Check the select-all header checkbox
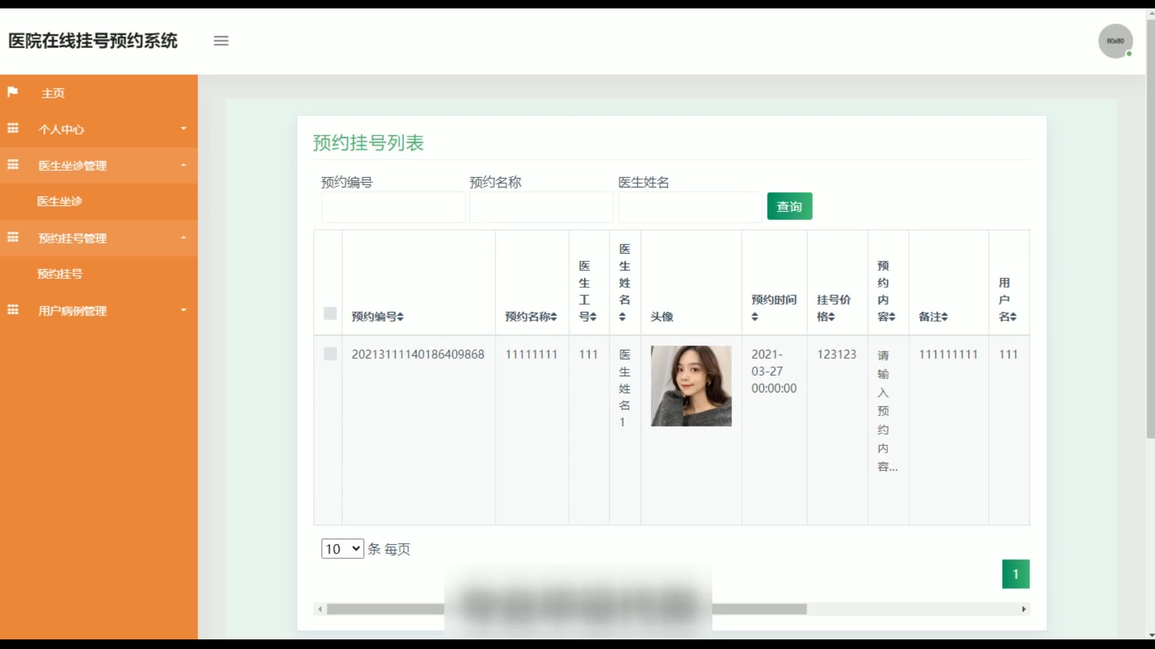 point(330,313)
